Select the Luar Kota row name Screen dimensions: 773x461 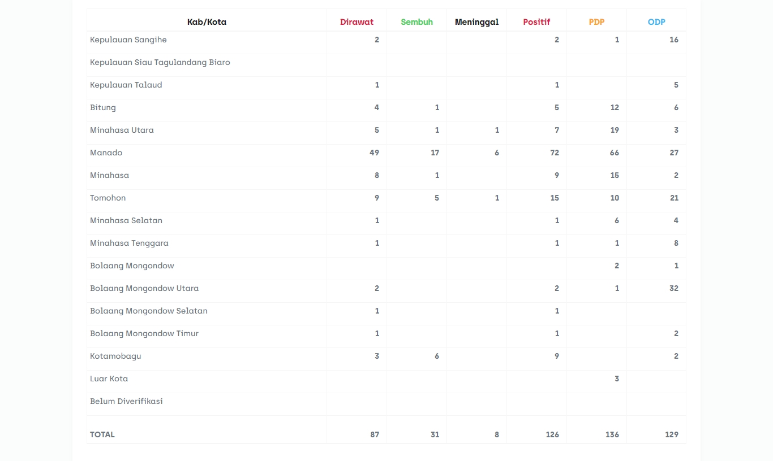[109, 379]
